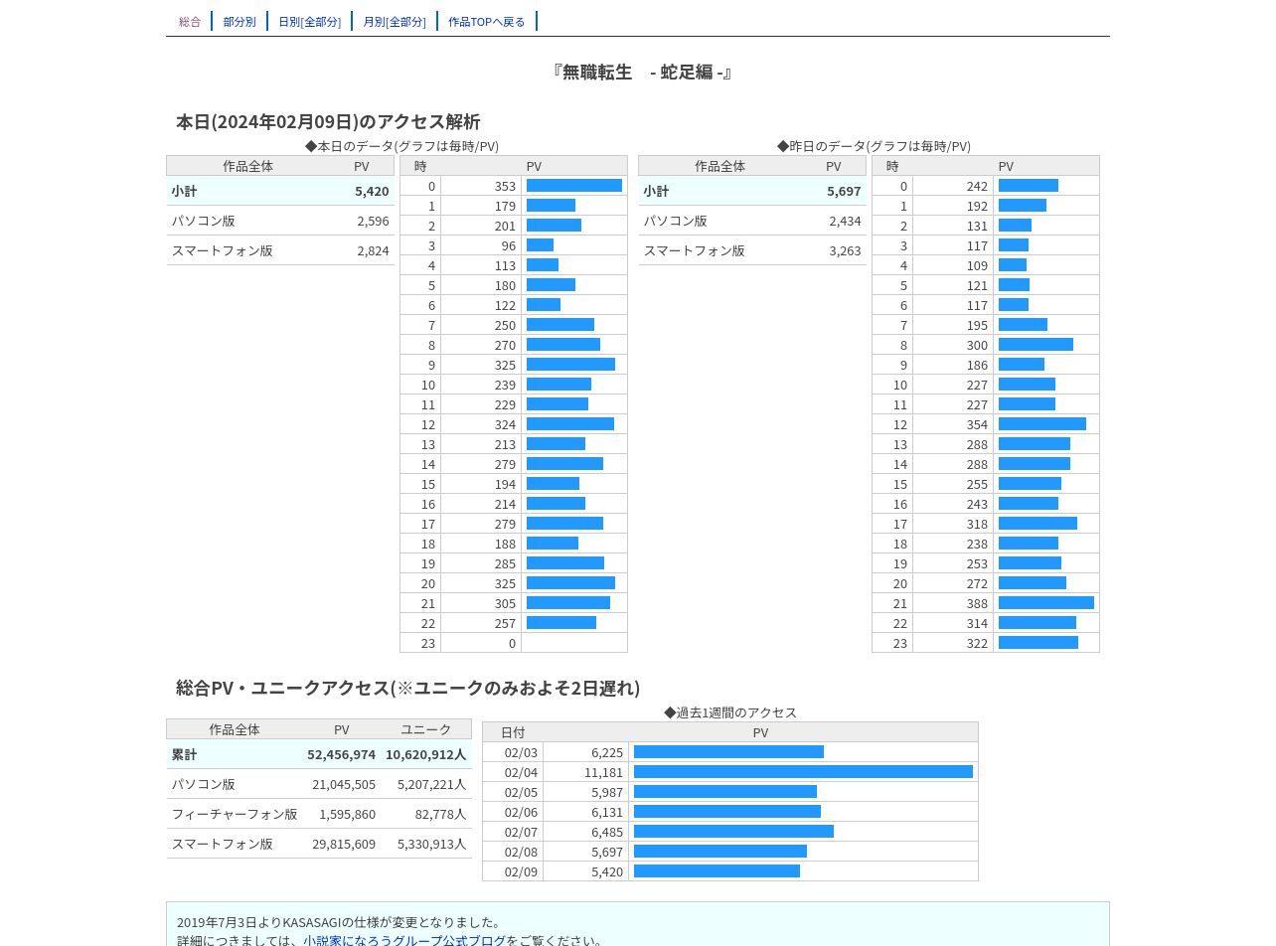This screenshot has width=1276, height=946.
Task: Select today's パソコン版 value 2,596
Action: click(373, 221)
